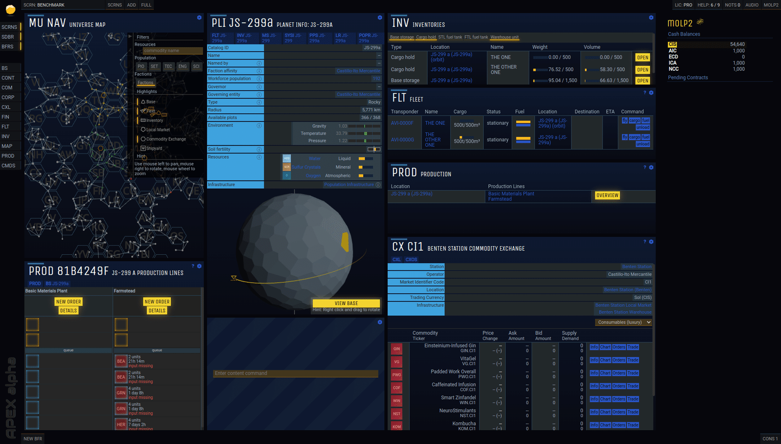This screenshot has height=444, width=781.
Task: Click the Soil fertility indicator bar
Action: (x=374, y=149)
